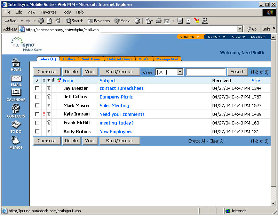The height and width of the screenshot is (215, 278).
Task: Open the Favorites menu in menu bar
Action: pos(49,12)
